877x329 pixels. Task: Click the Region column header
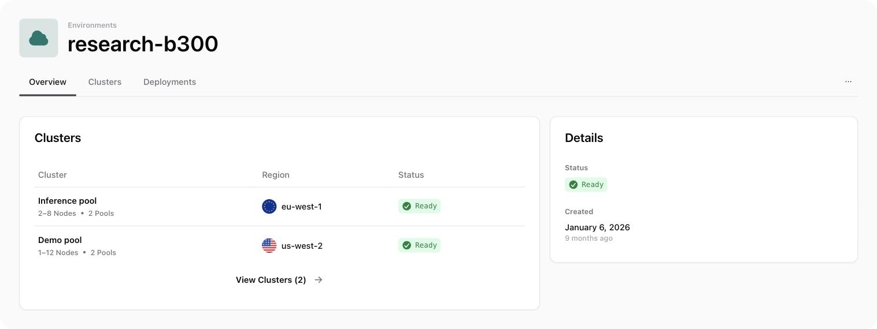coord(276,175)
